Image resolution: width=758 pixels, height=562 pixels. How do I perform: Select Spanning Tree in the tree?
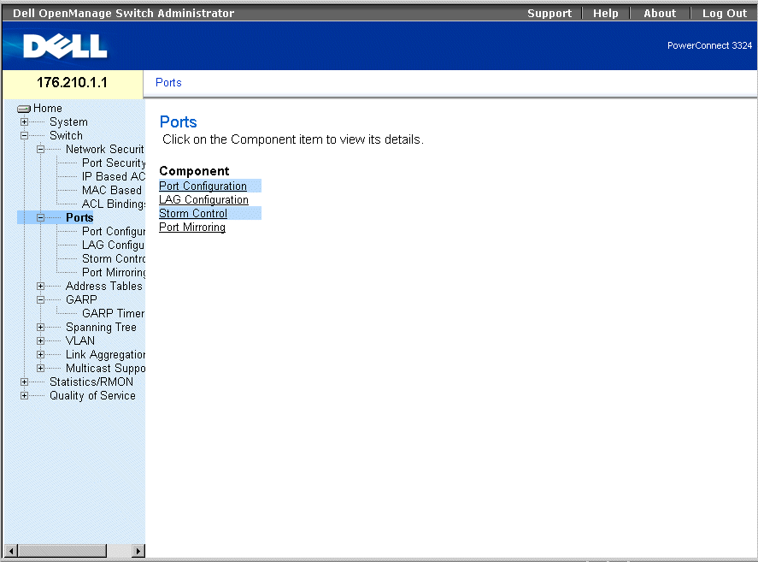101,328
